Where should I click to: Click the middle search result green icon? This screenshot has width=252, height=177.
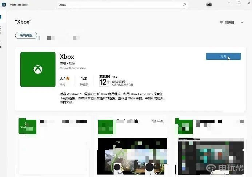(x=105, y=127)
